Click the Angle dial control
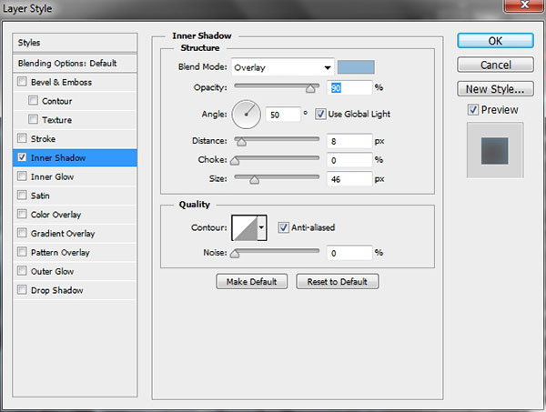The height and width of the screenshot is (412, 546). click(x=247, y=115)
